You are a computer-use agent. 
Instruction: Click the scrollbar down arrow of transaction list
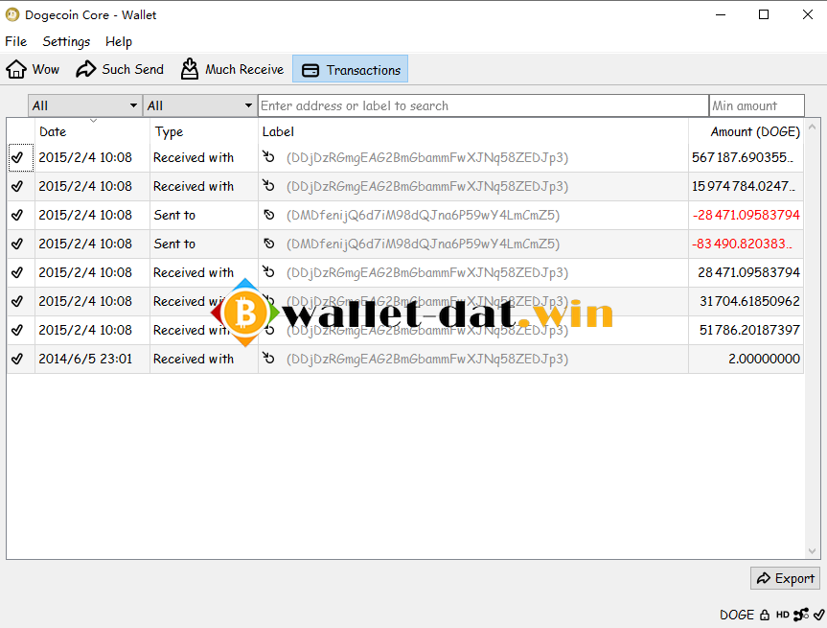813,551
